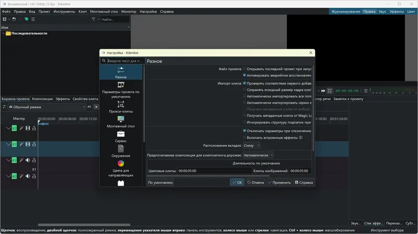418x234 pixels.
Task: Uncheck Активировать аварийное восстановление
Action: (x=245, y=75)
